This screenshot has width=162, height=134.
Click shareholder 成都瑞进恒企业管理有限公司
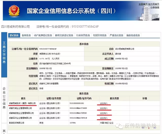21,113
